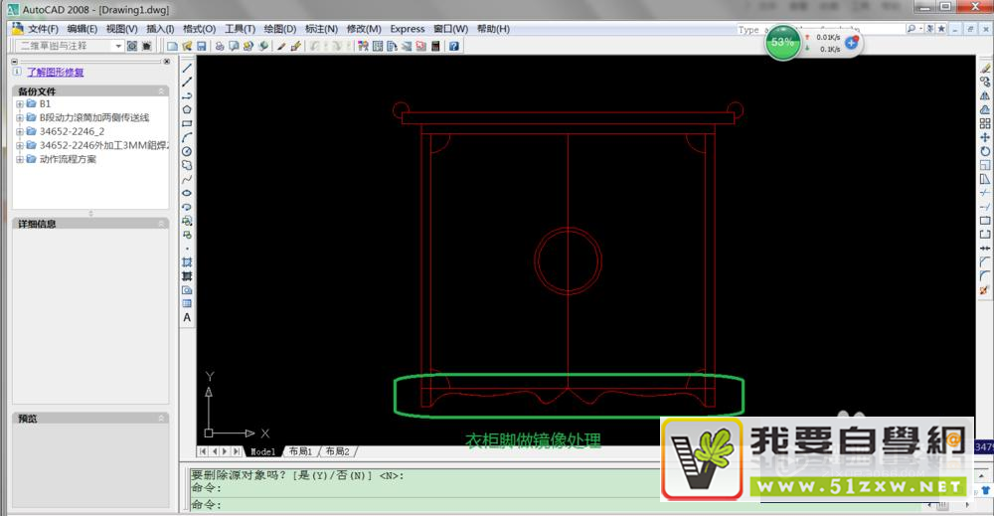Select the Polyline tool

(x=187, y=95)
